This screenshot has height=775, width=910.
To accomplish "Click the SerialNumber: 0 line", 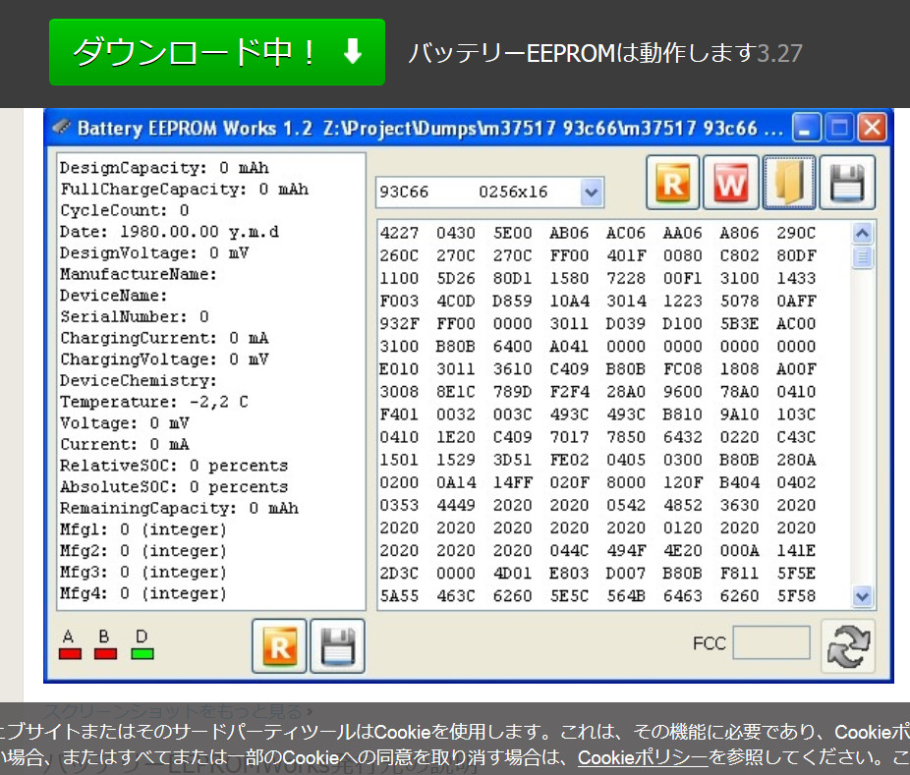I will tap(134, 316).
